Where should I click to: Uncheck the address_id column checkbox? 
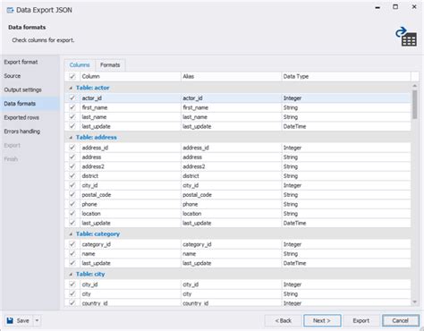(x=72, y=148)
